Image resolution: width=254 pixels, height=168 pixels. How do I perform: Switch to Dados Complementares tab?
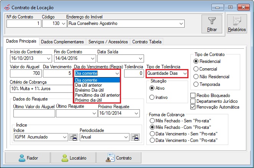tap(62, 41)
